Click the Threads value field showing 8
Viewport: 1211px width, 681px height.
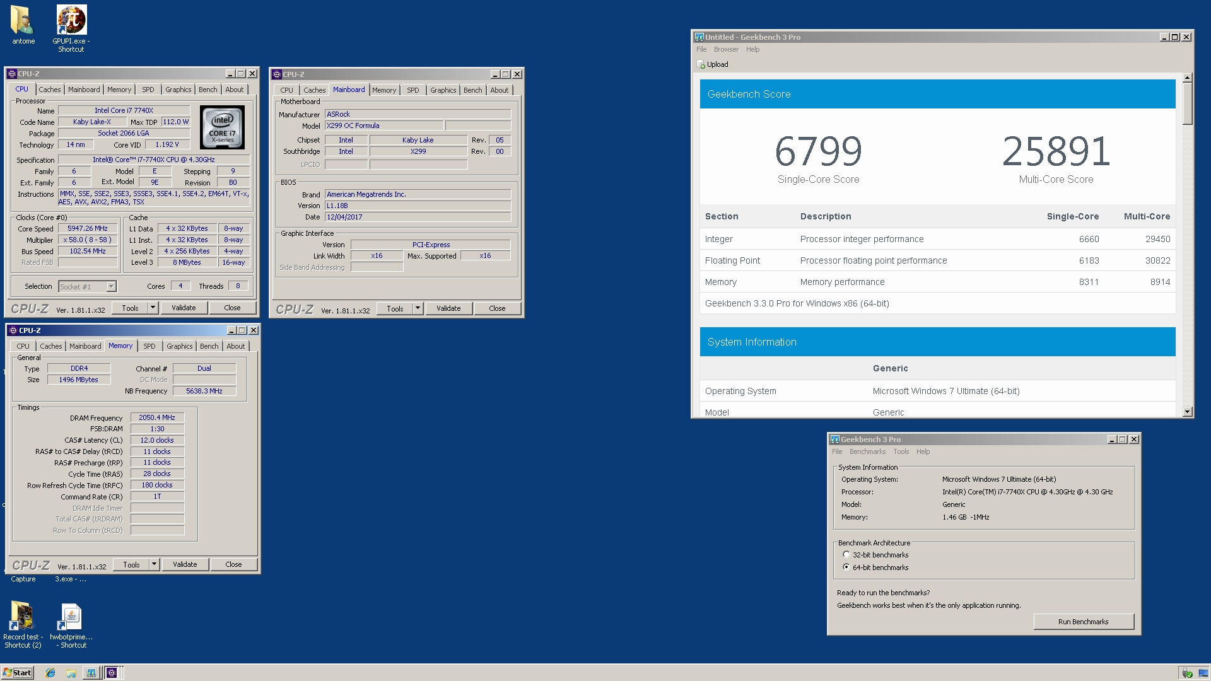[238, 286]
